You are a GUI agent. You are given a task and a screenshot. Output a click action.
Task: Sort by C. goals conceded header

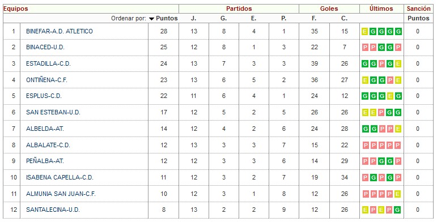(x=345, y=18)
